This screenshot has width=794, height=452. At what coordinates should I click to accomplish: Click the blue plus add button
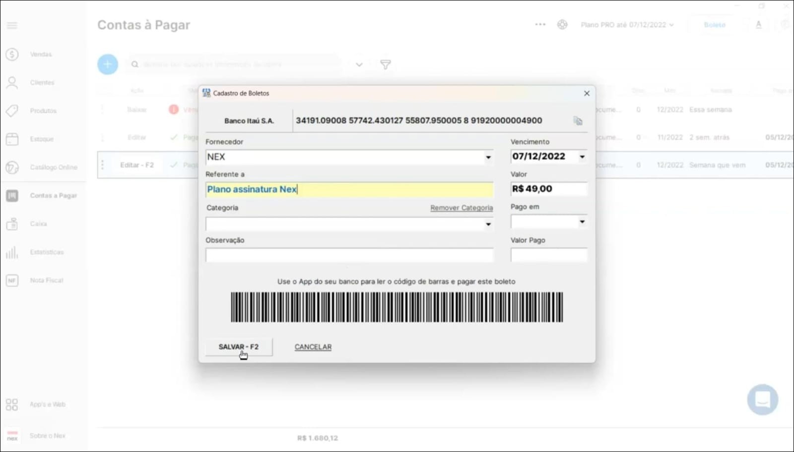(108, 64)
